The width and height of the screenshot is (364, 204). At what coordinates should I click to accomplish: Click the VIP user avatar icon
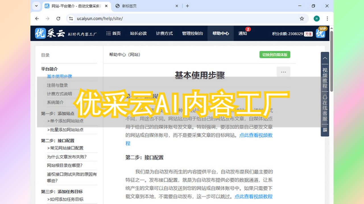[x=320, y=33]
